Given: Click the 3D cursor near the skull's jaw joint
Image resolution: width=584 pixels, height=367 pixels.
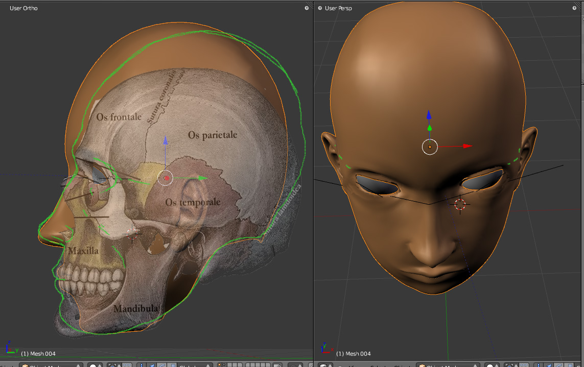Looking at the screenshot, I should pos(133,234).
